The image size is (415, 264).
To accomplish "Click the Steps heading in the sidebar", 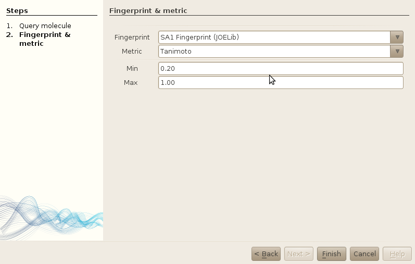I will 17,10.
